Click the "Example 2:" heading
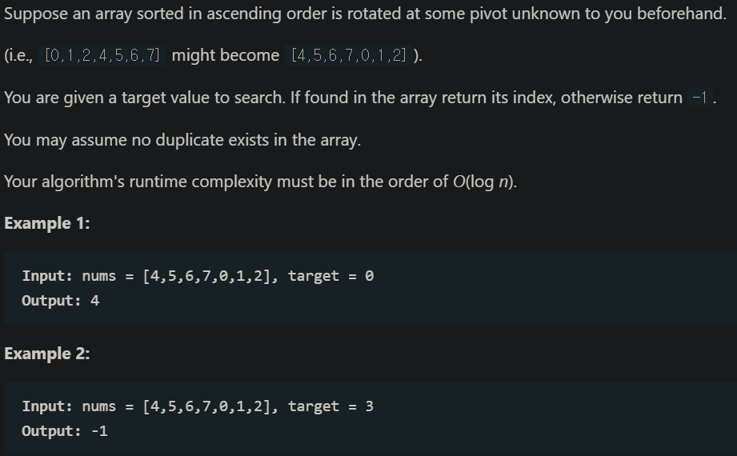737x456 pixels. (47, 354)
